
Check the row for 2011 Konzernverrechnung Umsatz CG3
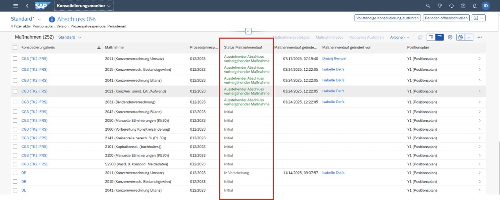click(x=15, y=59)
